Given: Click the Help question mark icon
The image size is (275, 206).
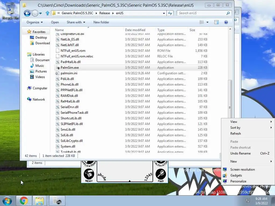Looking at the screenshot, I should pos(226,22).
